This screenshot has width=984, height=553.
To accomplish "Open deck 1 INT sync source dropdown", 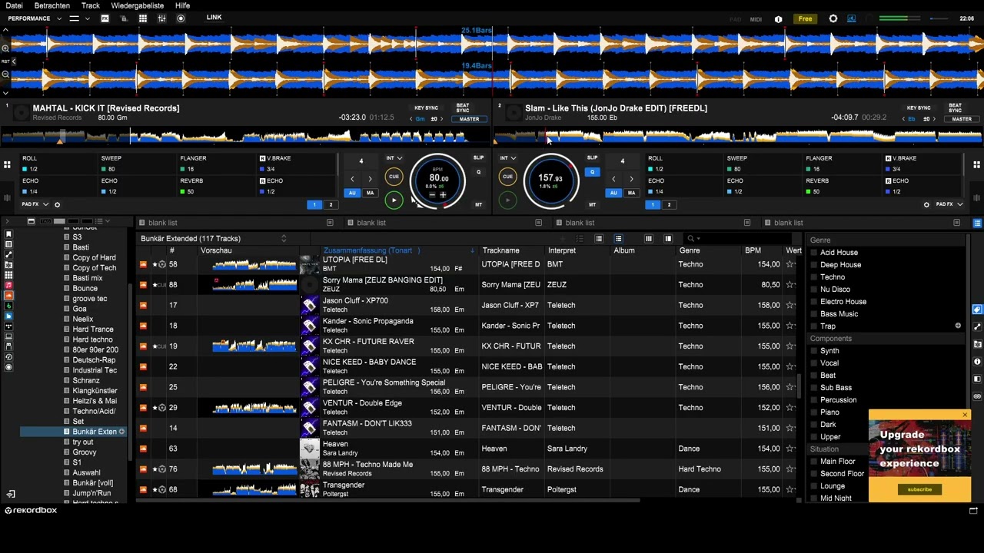I will [x=394, y=158].
